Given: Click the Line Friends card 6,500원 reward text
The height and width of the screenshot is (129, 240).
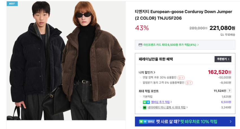Looking at the screenshot, I should pos(170,45).
